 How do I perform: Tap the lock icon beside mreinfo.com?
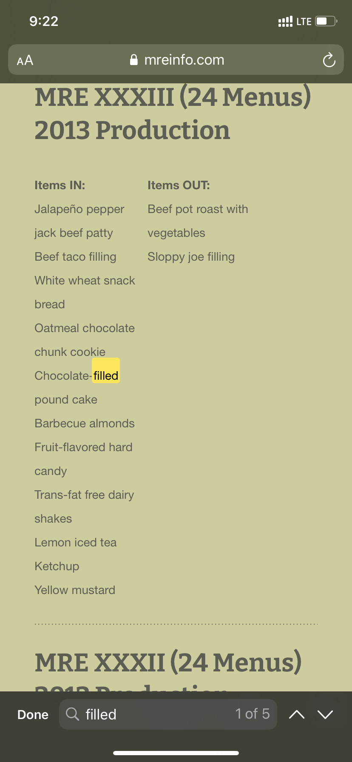134,60
